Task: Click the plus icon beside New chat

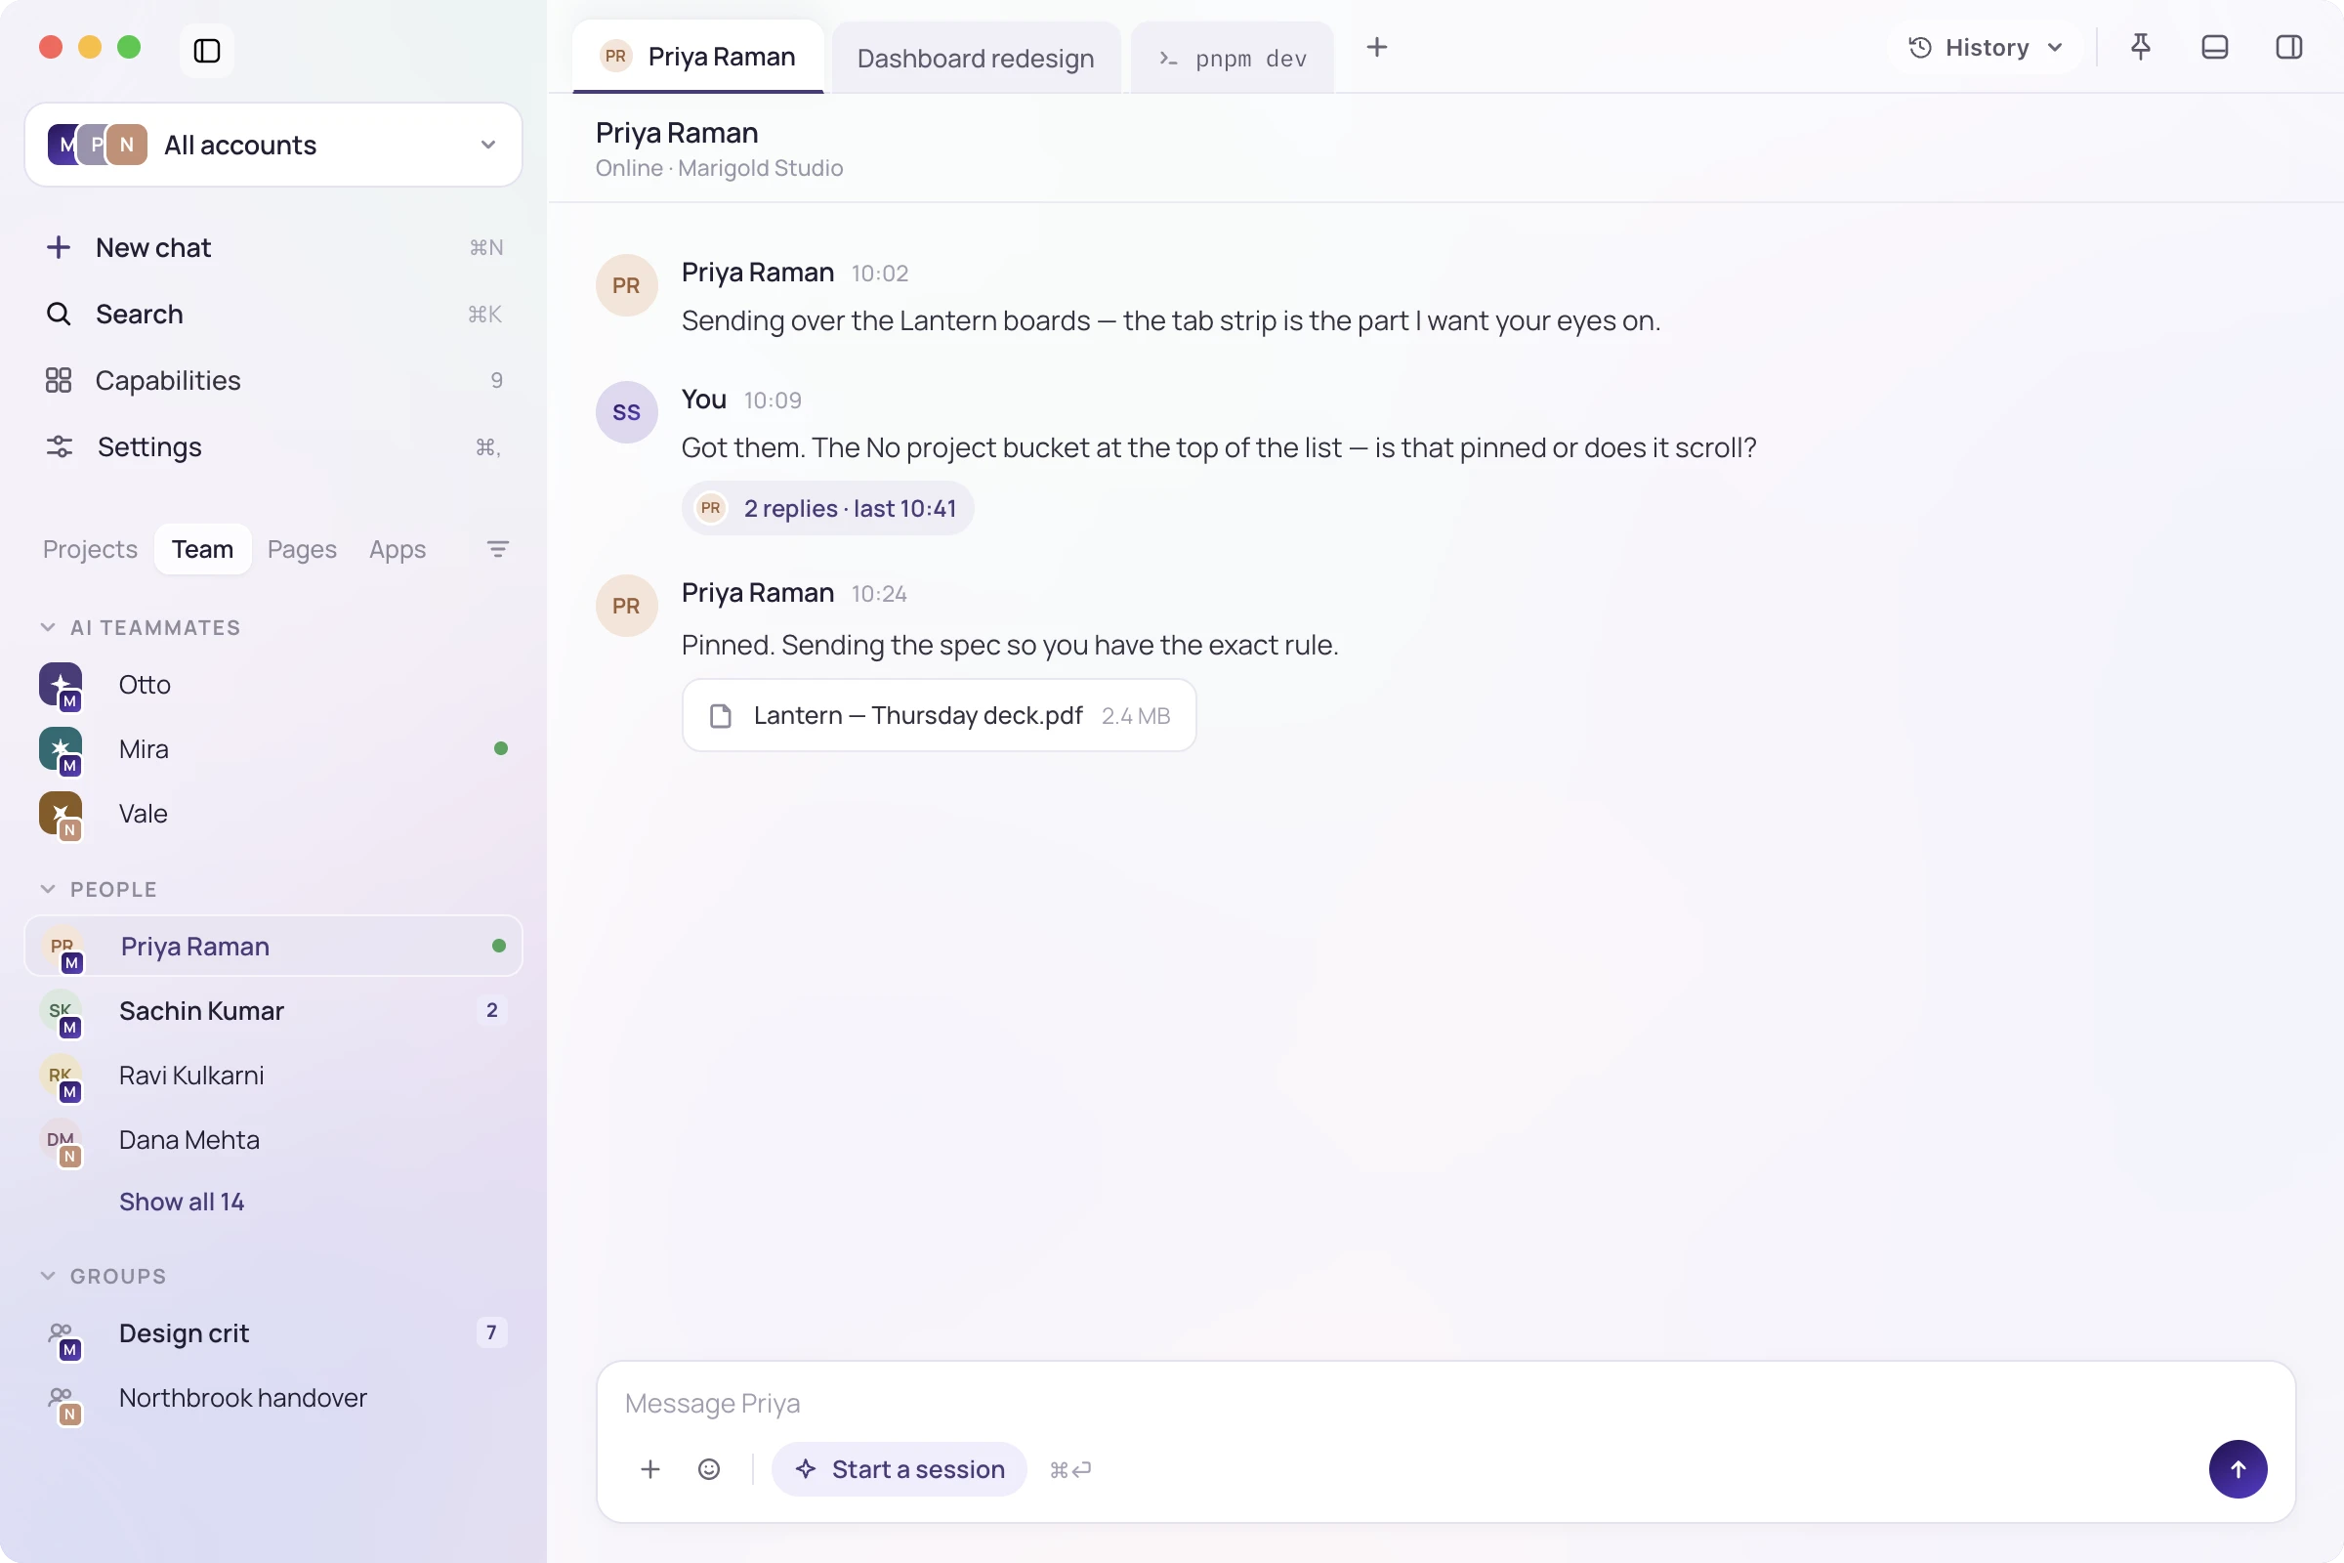Action: 59,247
